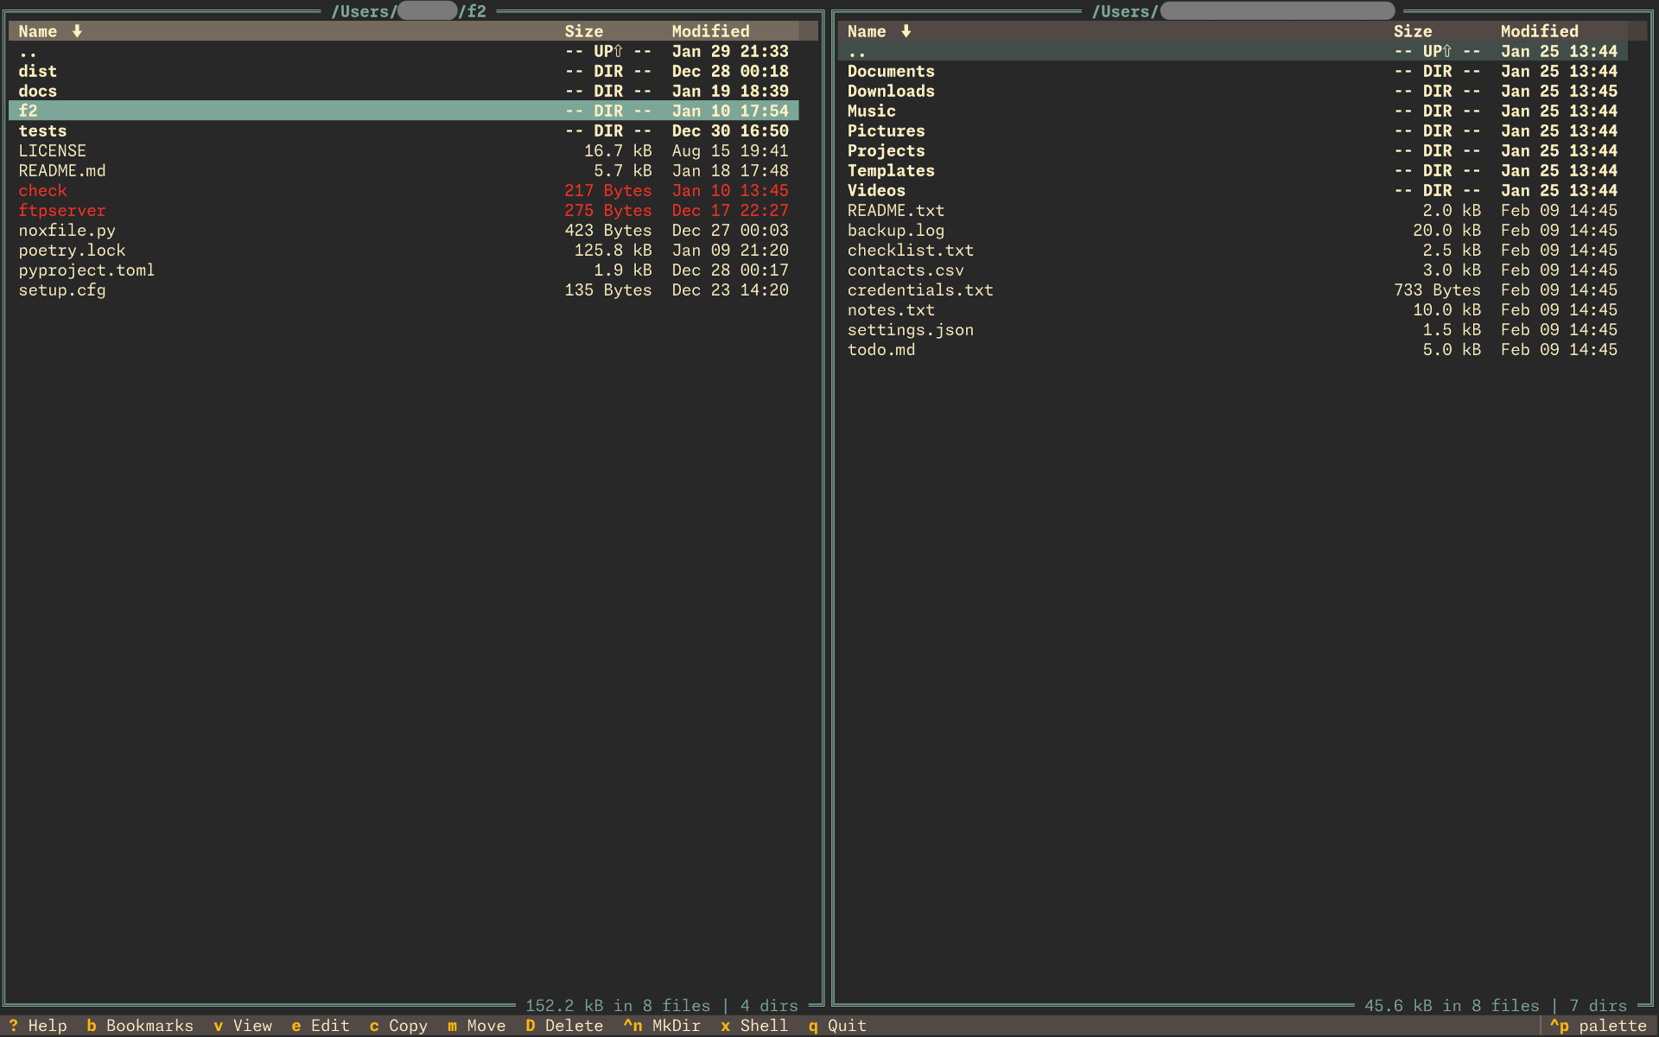Select the tests directory
1659x1037 pixels.
click(404, 130)
